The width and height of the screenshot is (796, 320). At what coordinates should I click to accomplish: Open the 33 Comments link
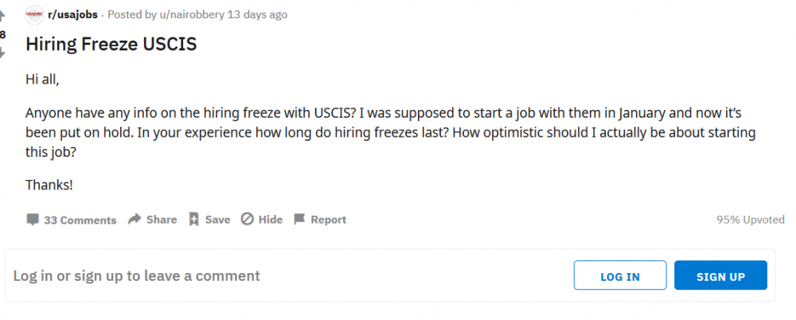point(80,220)
